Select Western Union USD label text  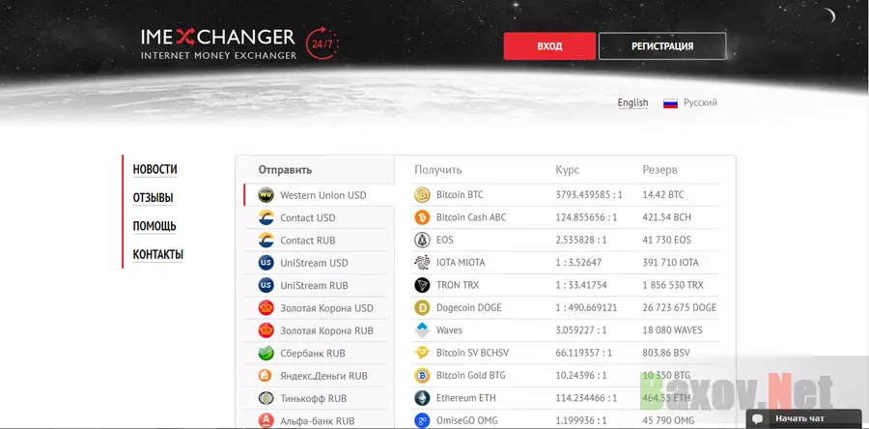coord(323,195)
